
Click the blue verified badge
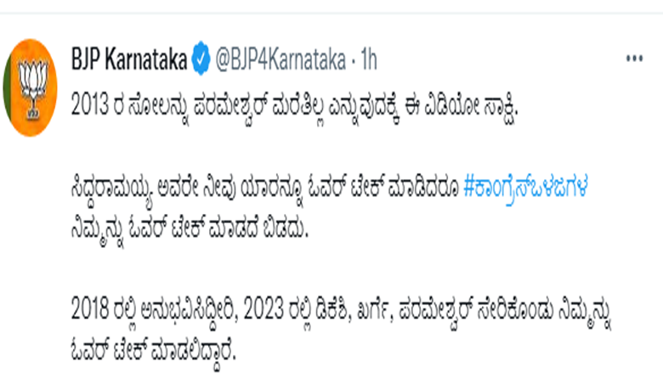pyautogui.click(x=201, y=59)
